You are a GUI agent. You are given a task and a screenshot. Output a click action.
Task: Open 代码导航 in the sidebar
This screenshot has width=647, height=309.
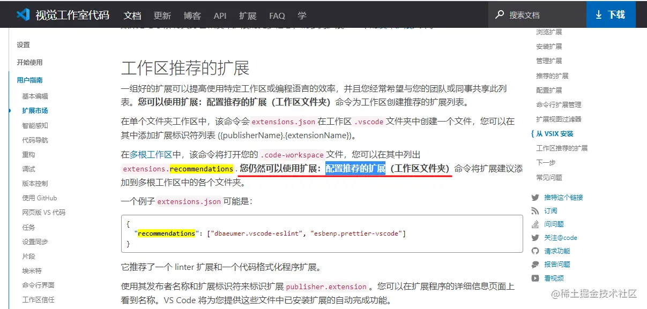click(35, 140)
